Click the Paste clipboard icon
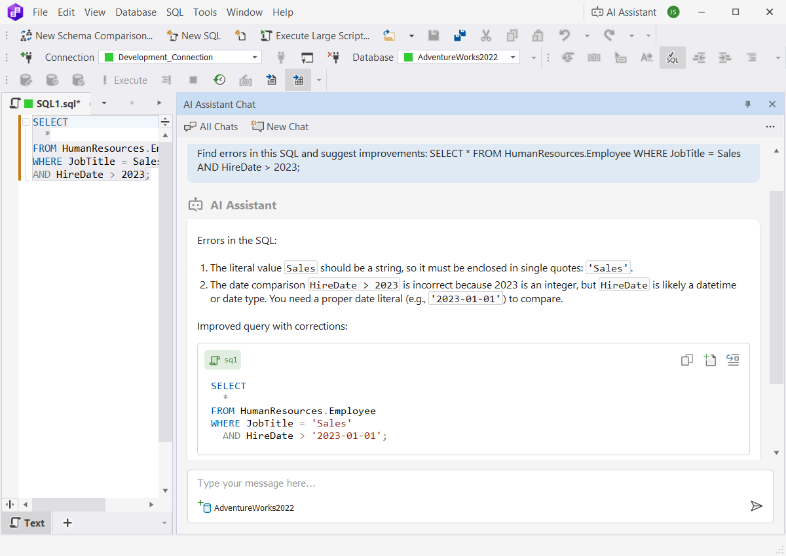Viewport: 786px width, 556px height. click(x=538, y=36)
